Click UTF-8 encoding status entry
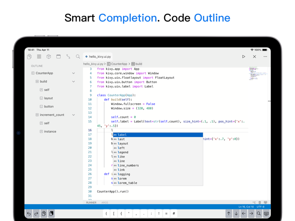Viewport: 295px width, 221px height. 261,207
